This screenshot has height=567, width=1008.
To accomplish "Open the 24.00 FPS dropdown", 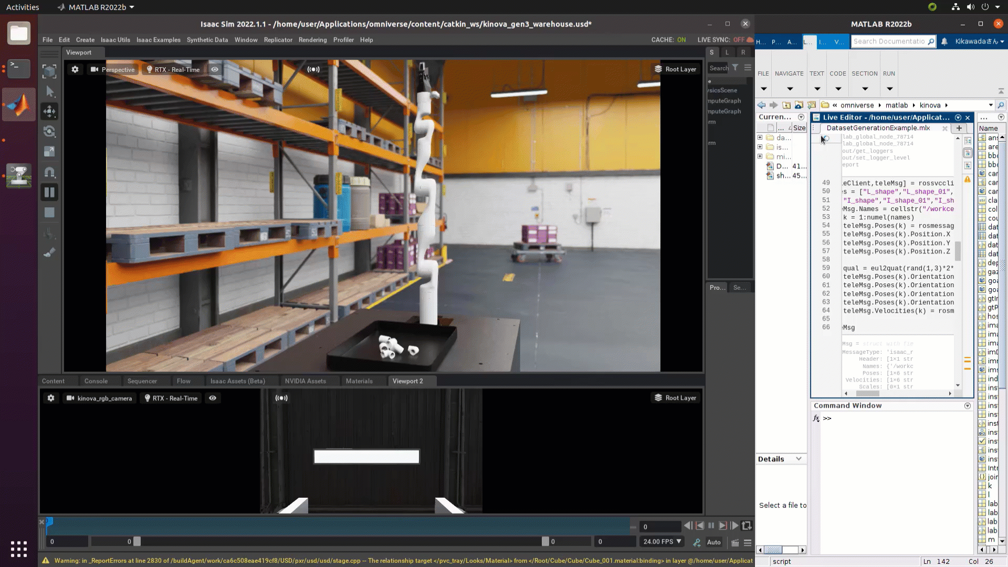I will [x=663, y=542].
